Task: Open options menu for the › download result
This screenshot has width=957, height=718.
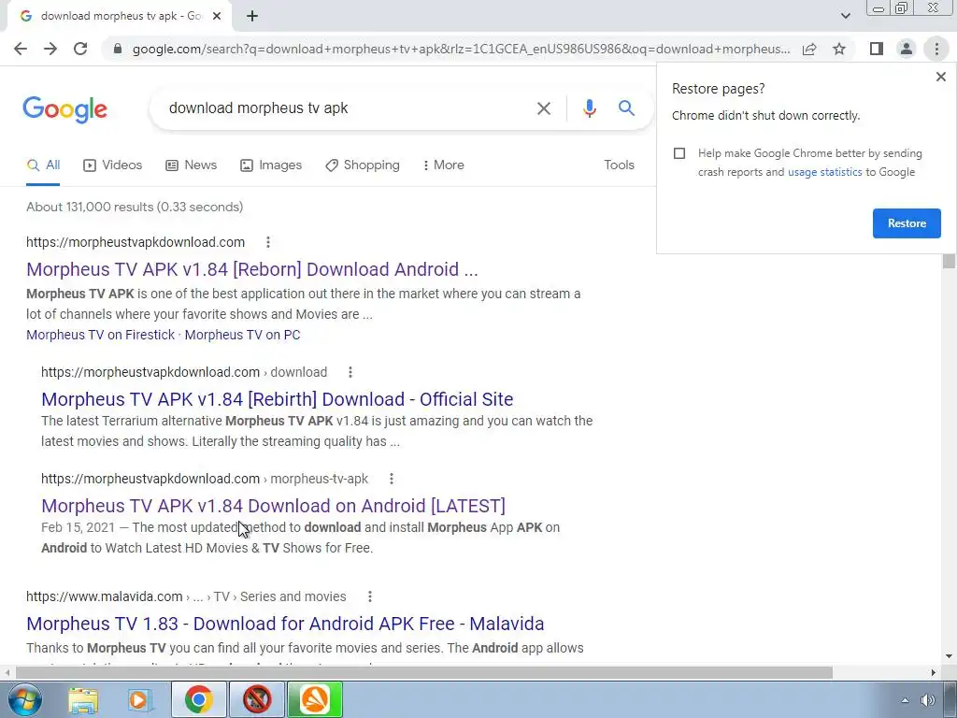Action: 350,372
